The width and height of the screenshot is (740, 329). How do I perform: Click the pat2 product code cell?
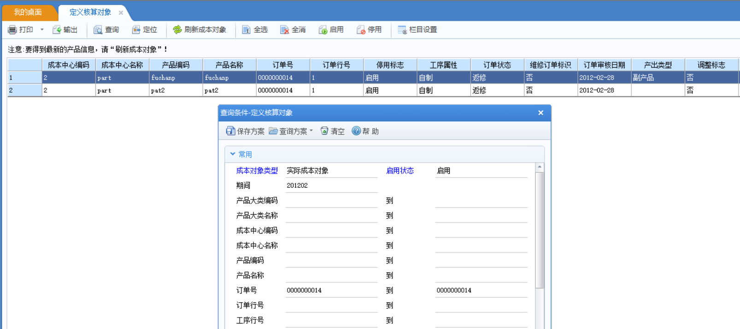click(176, 90)
